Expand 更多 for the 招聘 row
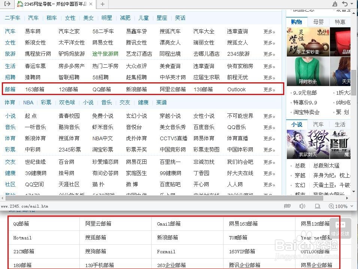The height and width of the screenshot is (269, 358). tap(269, 77)
